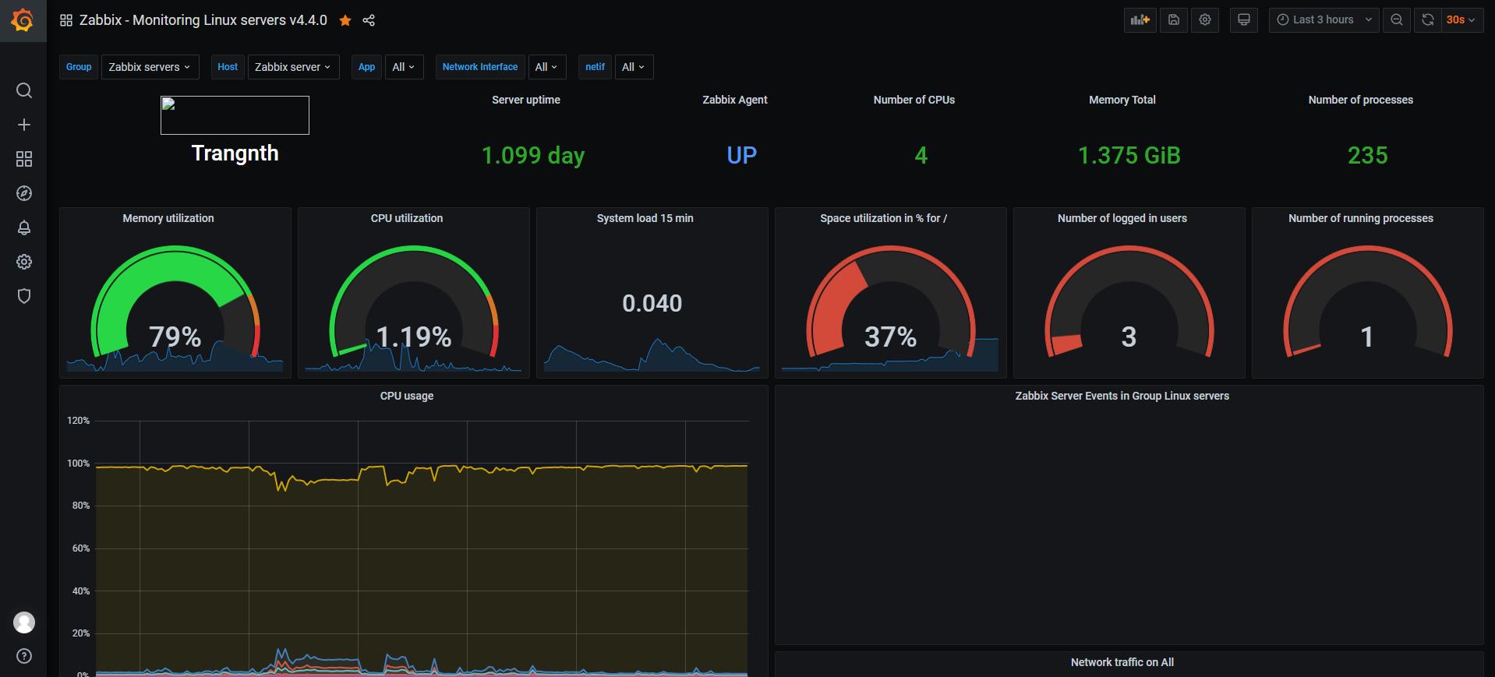This screenshot has width=1495, height=677.
Task: Click the broken image placeholder above Trangnth
Action: [235, 115]
